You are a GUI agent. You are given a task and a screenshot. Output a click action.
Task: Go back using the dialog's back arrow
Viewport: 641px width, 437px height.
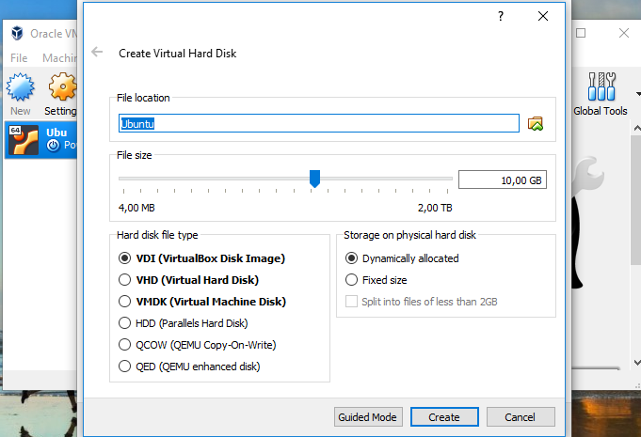[97, 52]
